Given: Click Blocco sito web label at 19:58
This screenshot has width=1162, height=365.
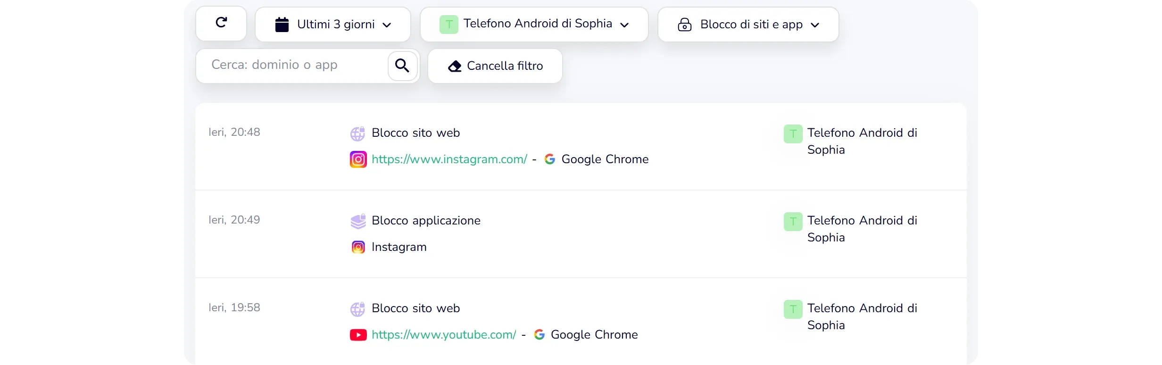Looking at the screenshot, I should (415, 308).
